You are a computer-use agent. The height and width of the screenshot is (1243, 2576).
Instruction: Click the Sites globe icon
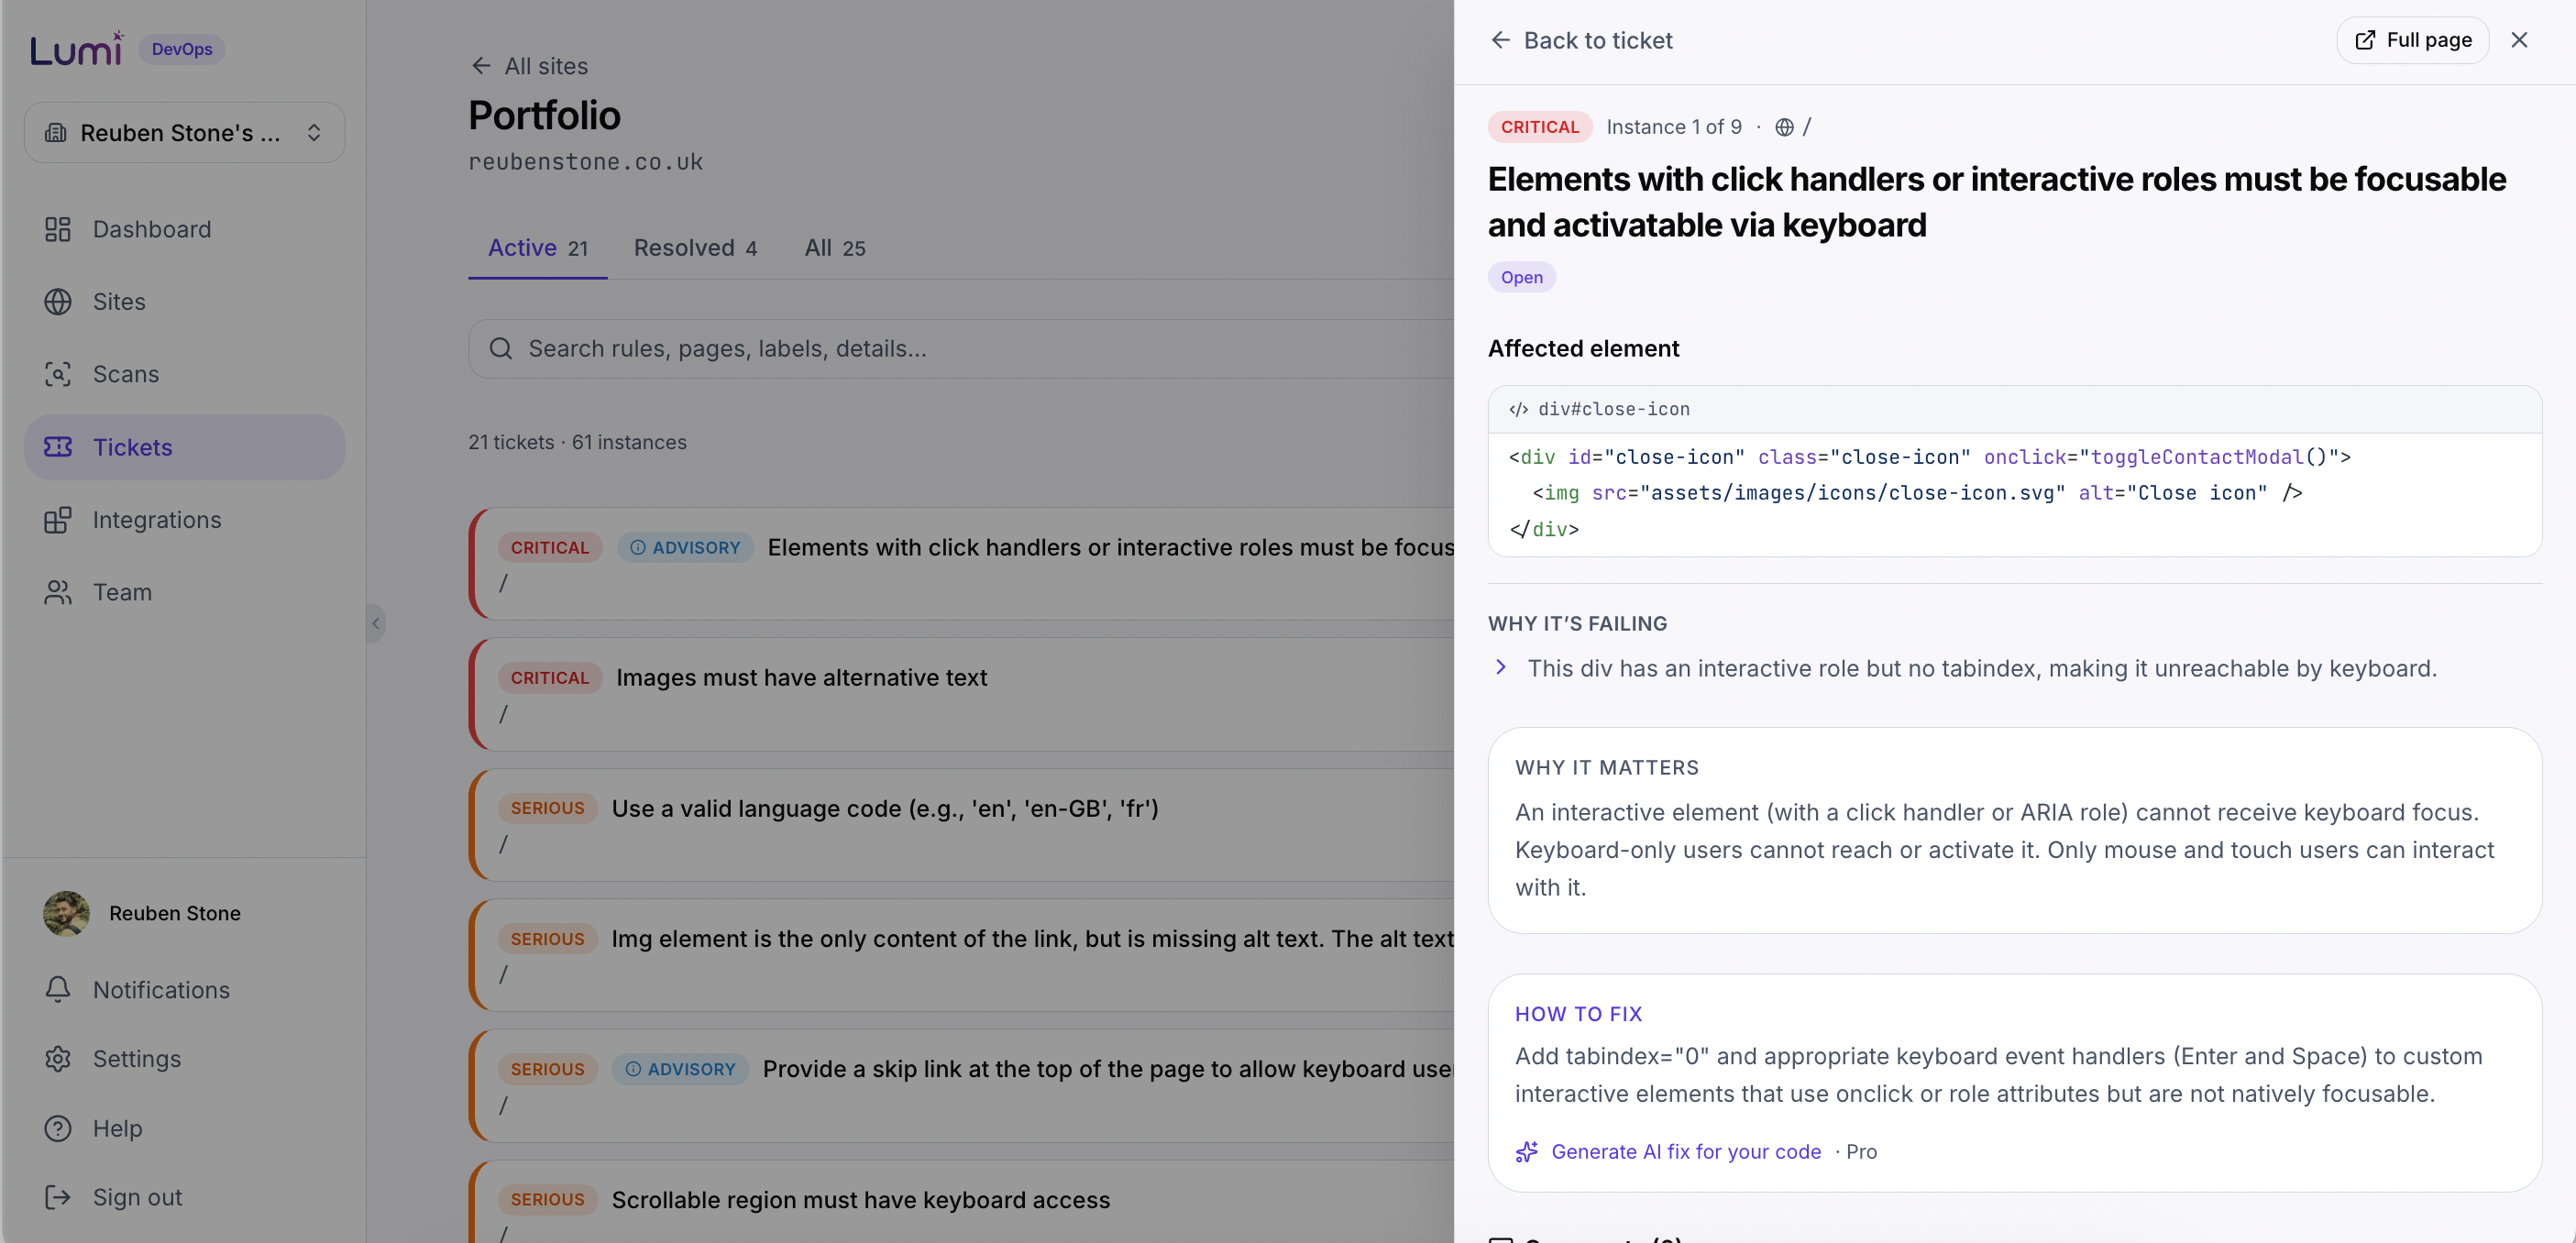[58, 301]
